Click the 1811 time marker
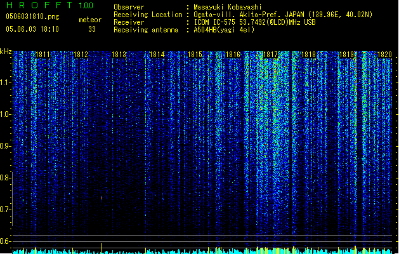 pyautogui.click(x=43, y=55)
